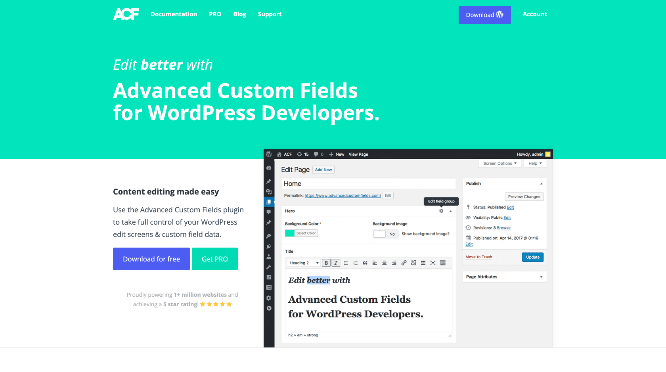Click header Download button
The height and width of the screenshot is (372, 666).
pyautogui.click(x=485, y=15)
